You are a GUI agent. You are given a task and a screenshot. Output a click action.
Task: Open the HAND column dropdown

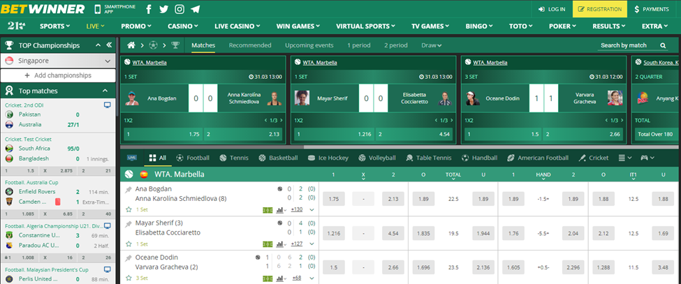[543, 175]
